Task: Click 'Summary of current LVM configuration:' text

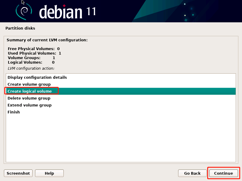Action: 47,40
